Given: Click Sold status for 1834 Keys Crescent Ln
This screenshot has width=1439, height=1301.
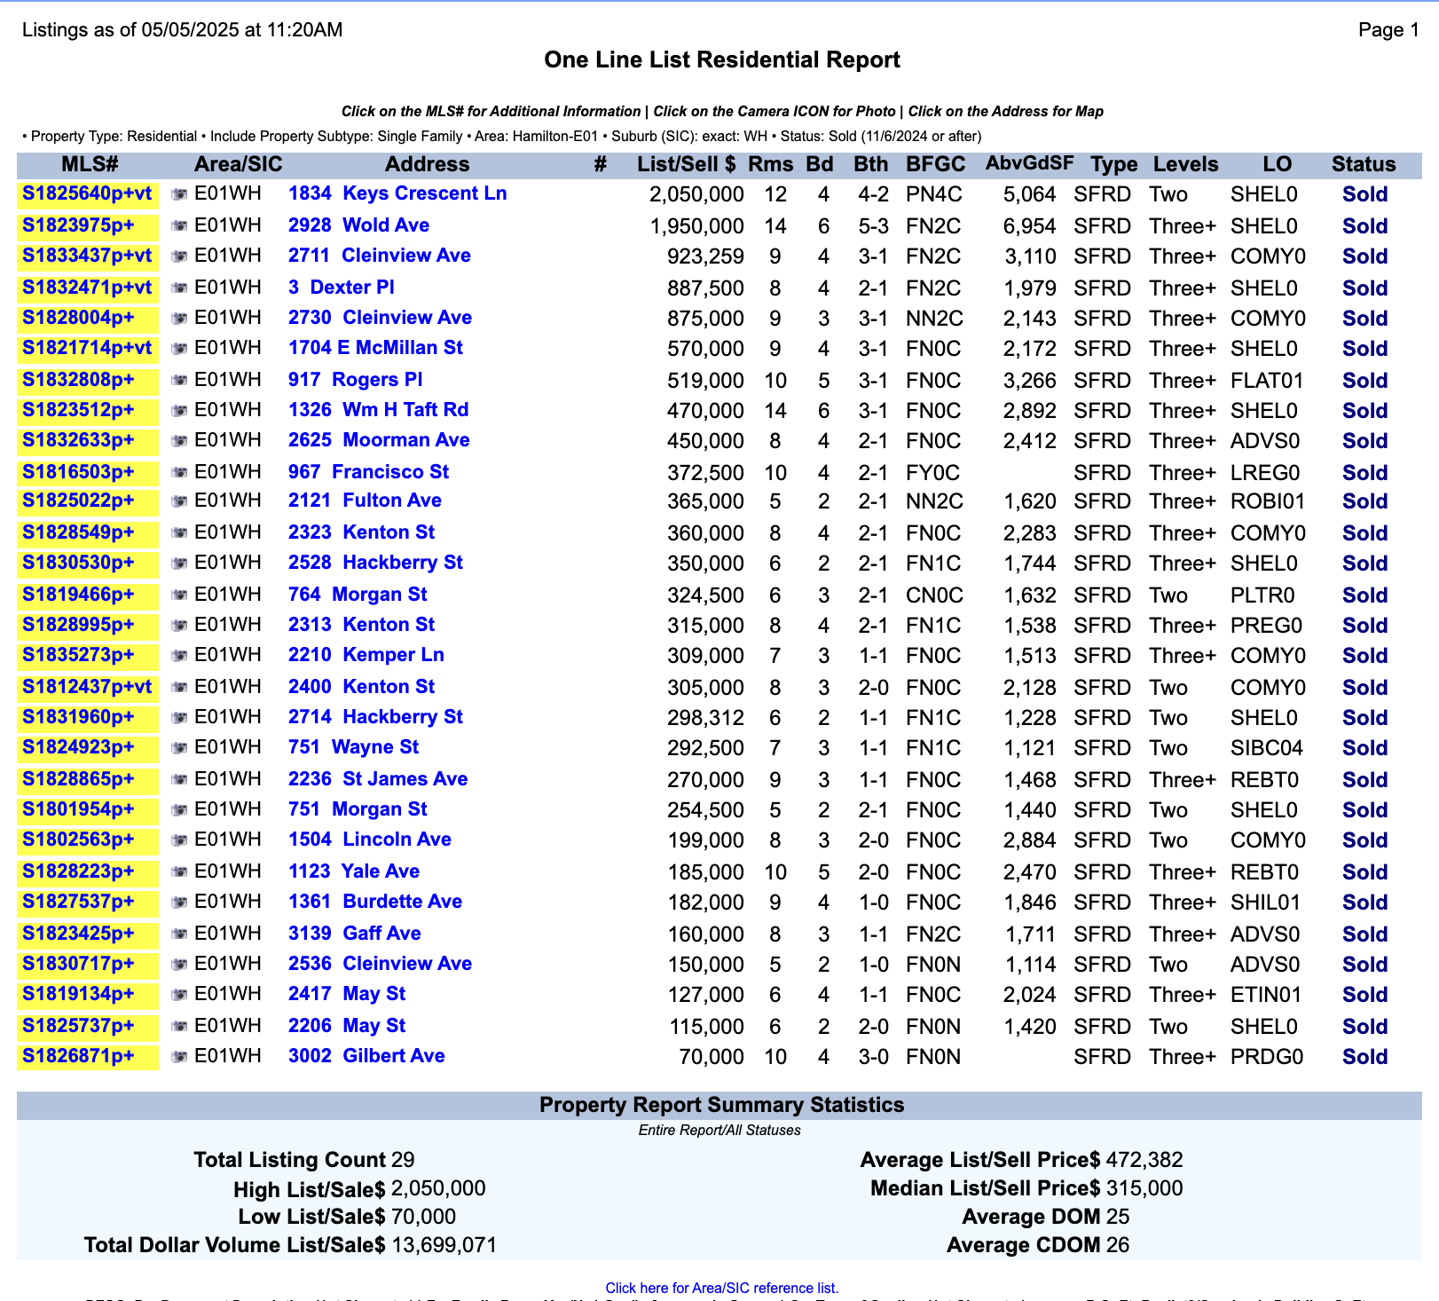Looking at the screenshot, I should [1364, 194].
